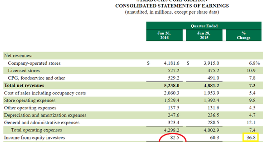Select the Store operating expenses row label
The height and width of the screenshot is (142, 263).
click(30, 100)
